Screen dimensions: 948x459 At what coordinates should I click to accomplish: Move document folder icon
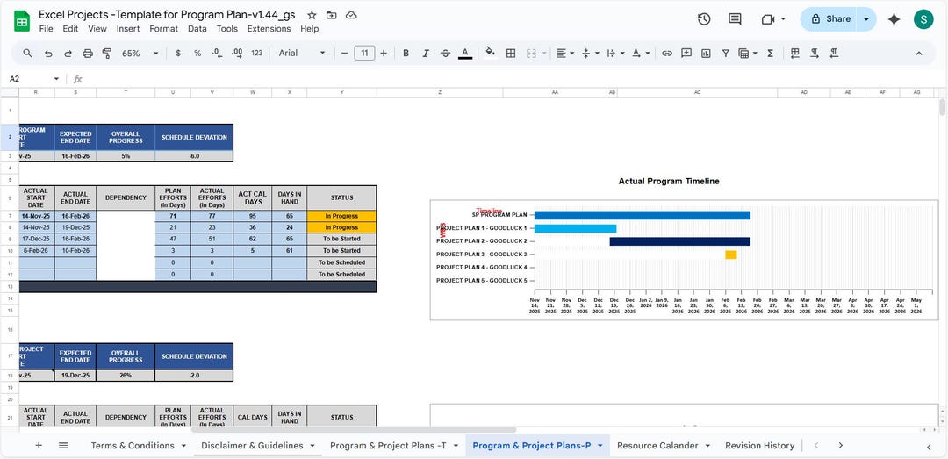(331, 15)
